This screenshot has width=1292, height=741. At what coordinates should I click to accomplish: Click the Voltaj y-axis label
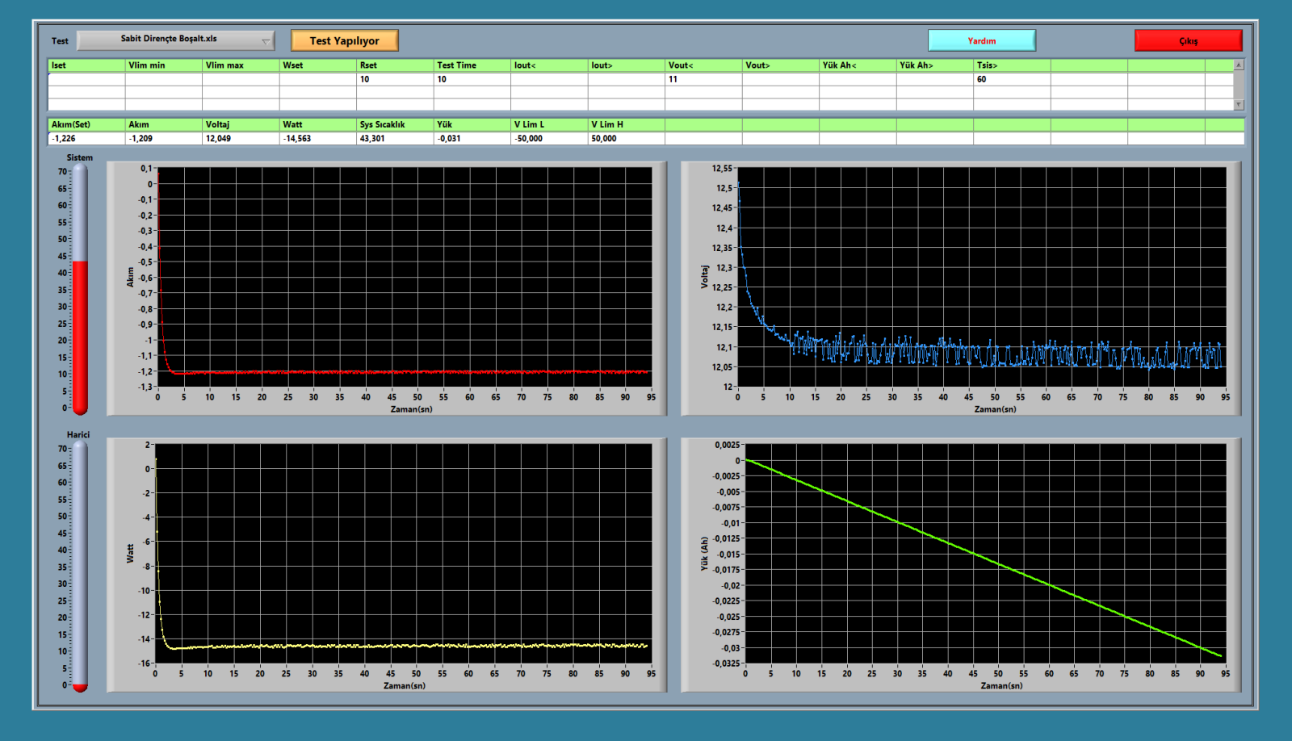[704, 277]
